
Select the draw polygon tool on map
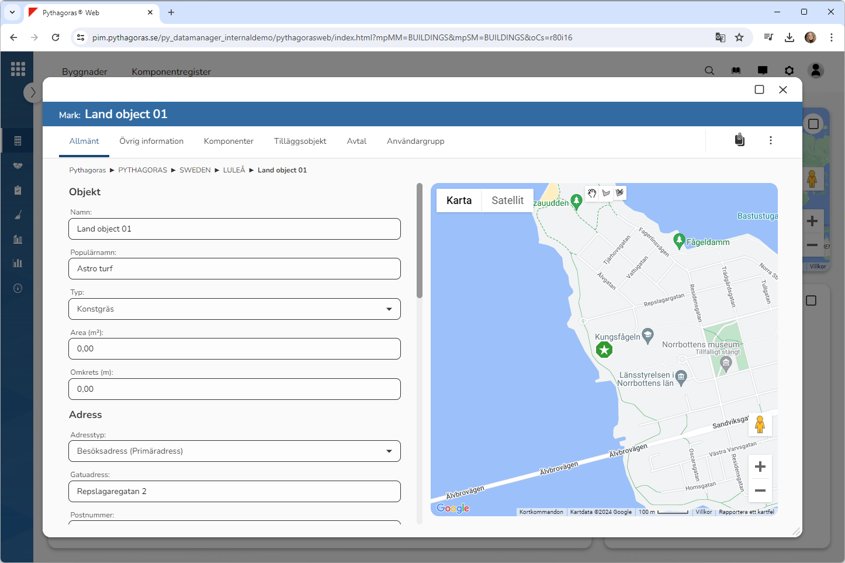click(606, 194)
